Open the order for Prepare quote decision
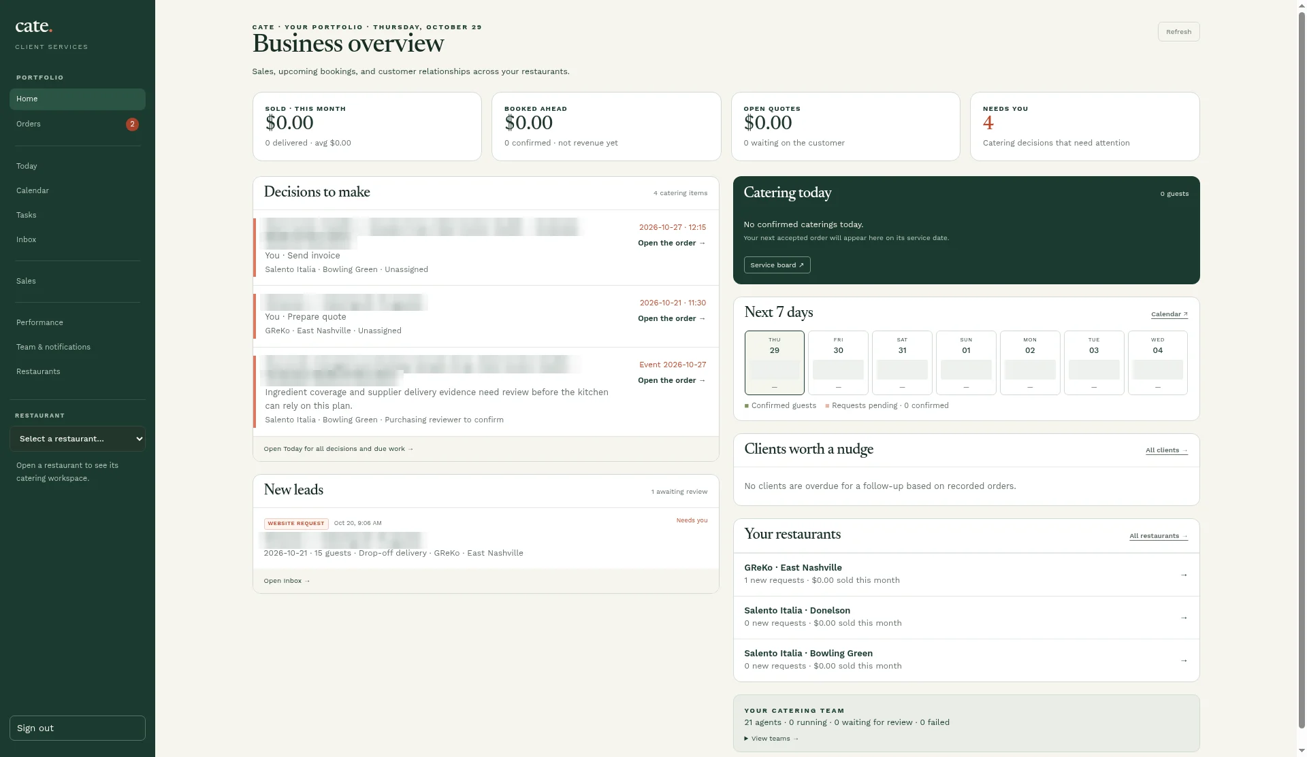This screenshot has height=757, width=1307. pos(671,318)
